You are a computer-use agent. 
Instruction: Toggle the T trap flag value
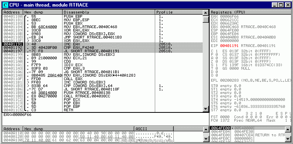pos(217,69)
